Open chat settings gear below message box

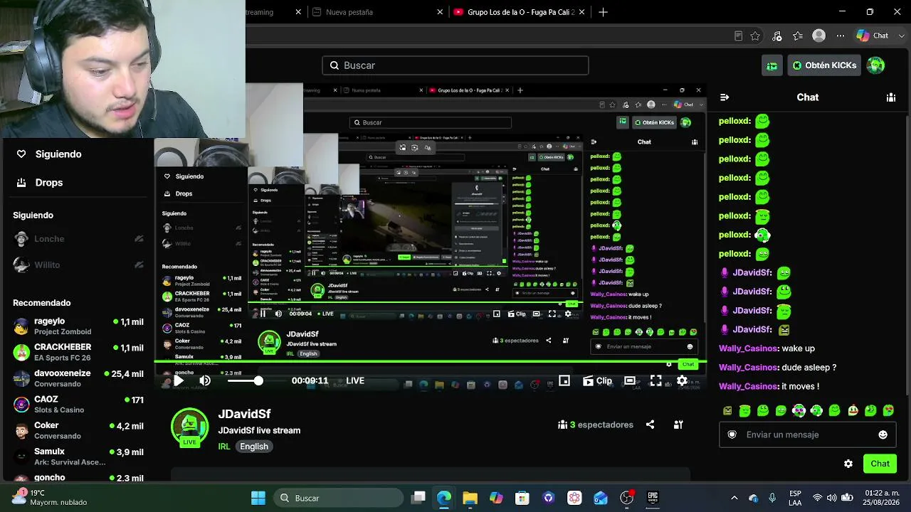[848, 464]
